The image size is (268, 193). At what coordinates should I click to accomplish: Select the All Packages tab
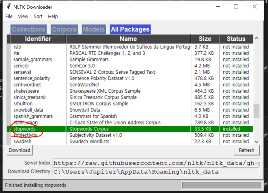coord(130,30)
